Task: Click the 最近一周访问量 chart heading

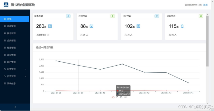Action: [x=44, y=48]
